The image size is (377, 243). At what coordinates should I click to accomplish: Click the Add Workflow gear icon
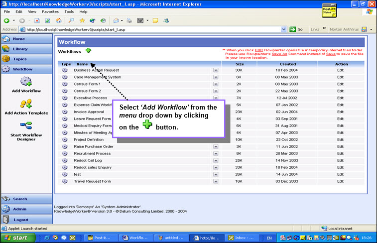click(x=26, y=81)
